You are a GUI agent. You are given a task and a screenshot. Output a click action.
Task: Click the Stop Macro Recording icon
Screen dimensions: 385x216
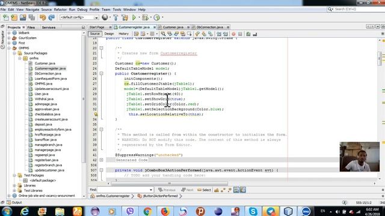pos(240,34)
